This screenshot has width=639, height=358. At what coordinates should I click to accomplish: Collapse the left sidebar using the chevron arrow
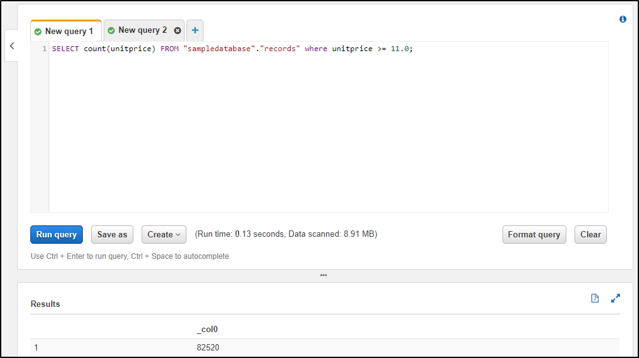click(11, 46)
